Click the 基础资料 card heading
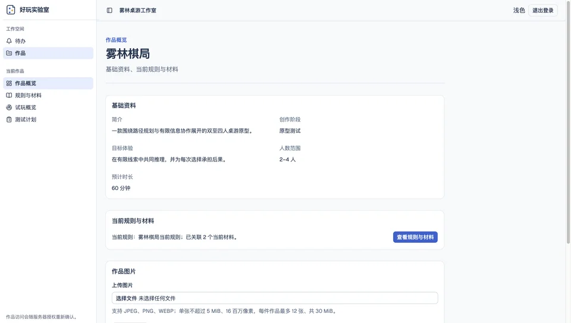The width and height of the screenshot is (571, 323). pos(124,105)
